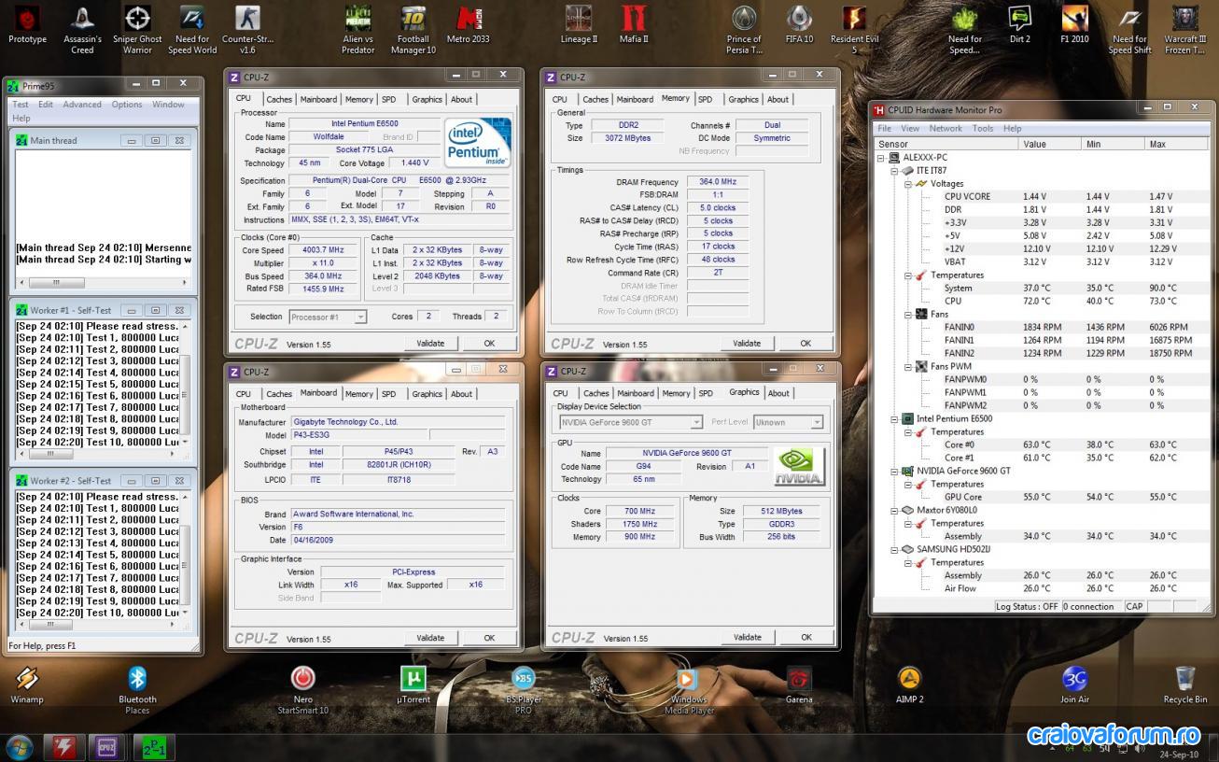Image resolution: width=1219 pixels, height=762 pixels.
Task: Launch BS.Player PRO desktop icon
Action: 524,690
